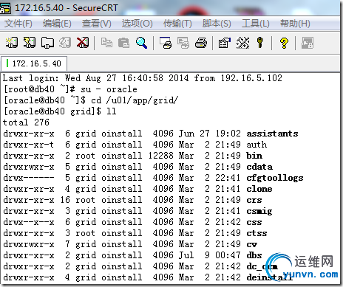Click the yellow Help question mark icon
Image resolution: width=343 pixels, height=287 pixels.
pos(284,43)
